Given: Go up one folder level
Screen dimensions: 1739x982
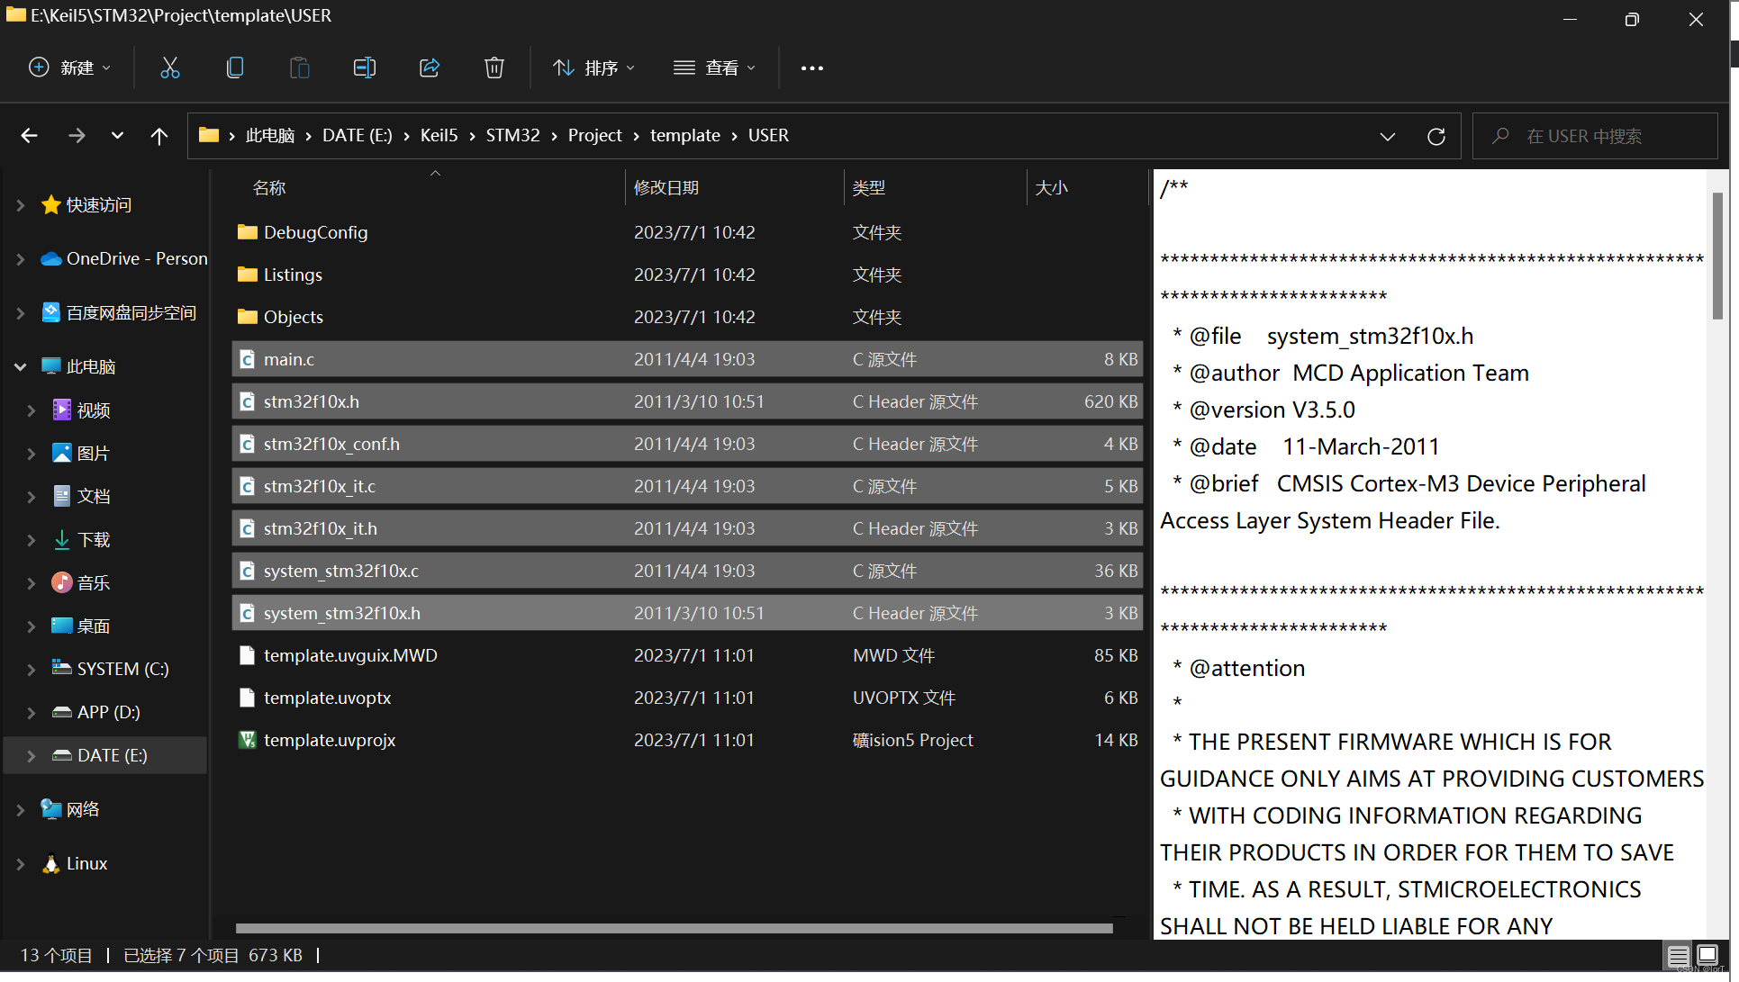Looking at the screenshot, I should click(159, 135).
